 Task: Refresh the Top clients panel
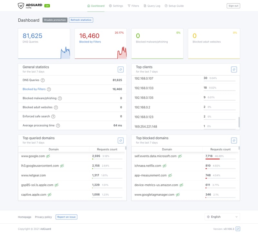[x=234, y=69]
